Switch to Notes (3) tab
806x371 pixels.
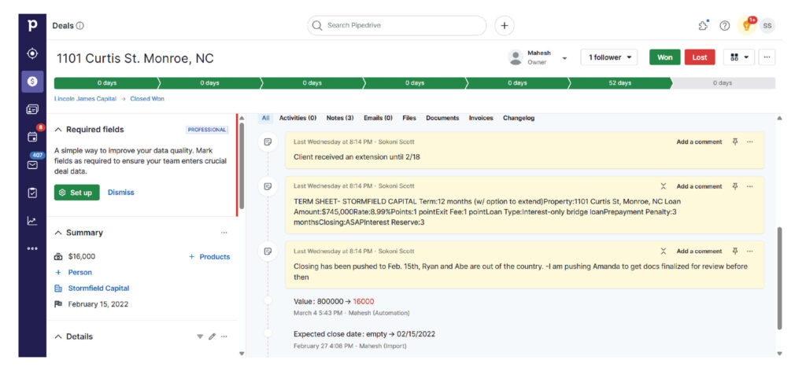(x=340, y=118)
